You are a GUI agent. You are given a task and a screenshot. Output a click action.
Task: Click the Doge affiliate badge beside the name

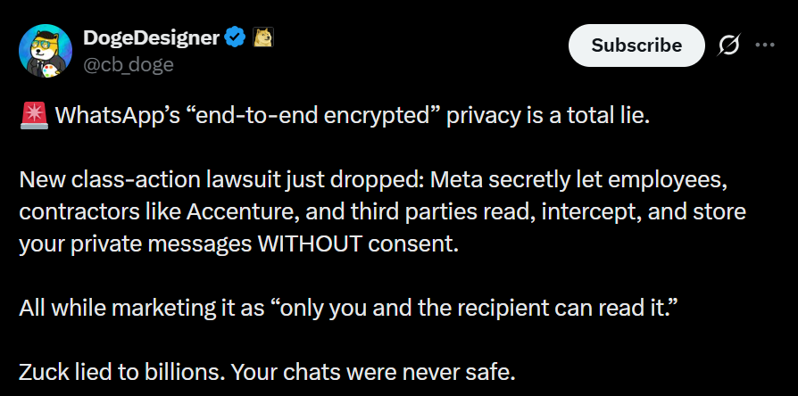(263, 37)
